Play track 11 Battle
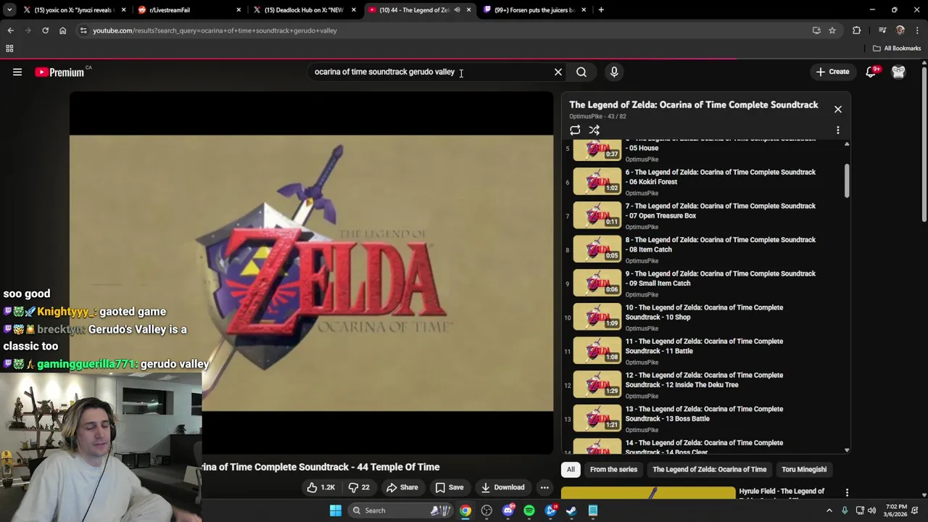 click(703, 351)
